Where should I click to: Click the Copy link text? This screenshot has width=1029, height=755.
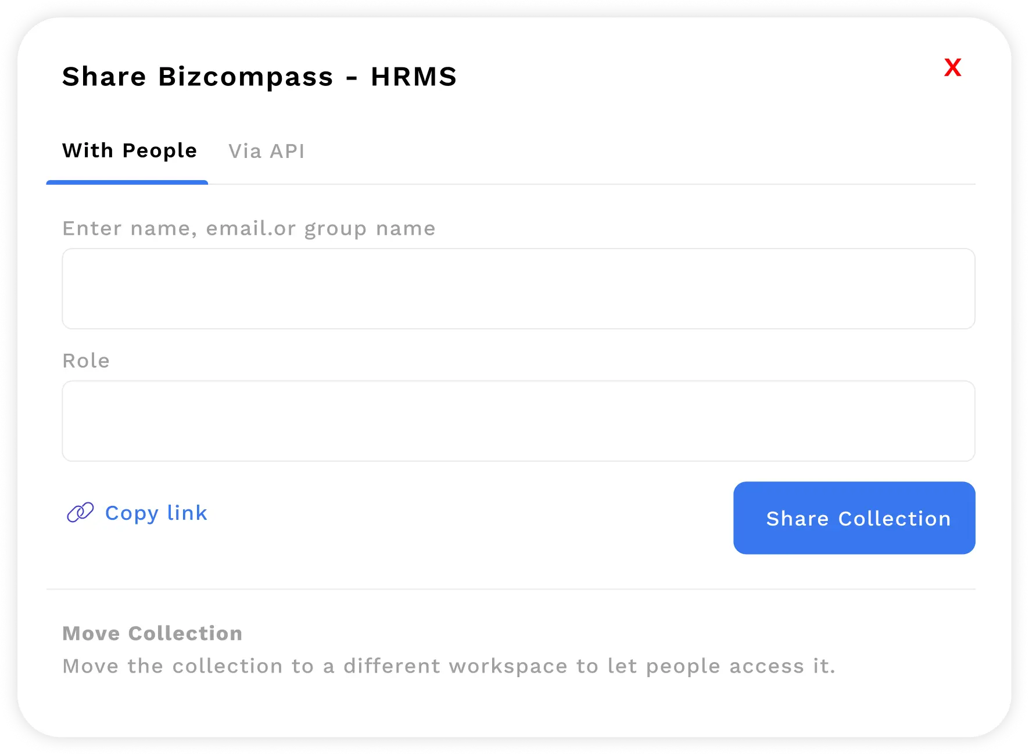tap(156, 513)
